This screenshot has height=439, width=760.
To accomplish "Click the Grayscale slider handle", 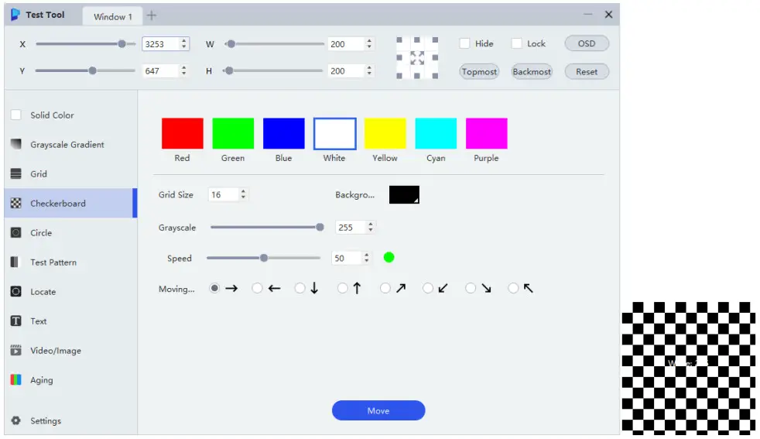I will (320, 227).
